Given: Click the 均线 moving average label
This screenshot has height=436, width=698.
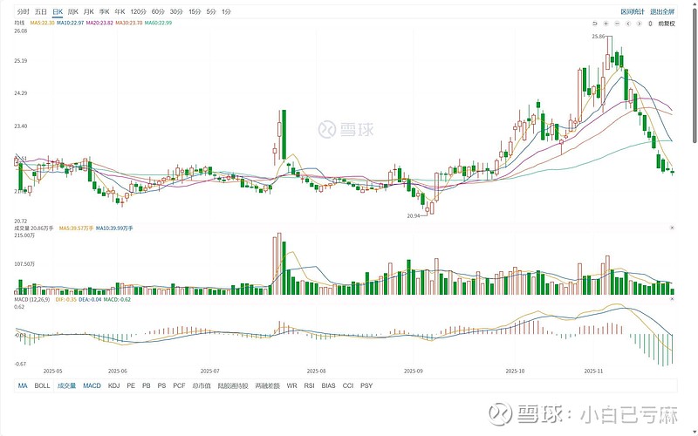Looking at the screenshot, I should [19, 23].
